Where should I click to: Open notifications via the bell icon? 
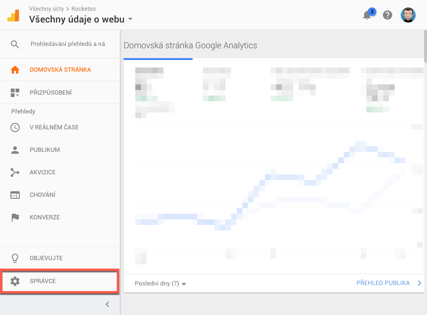pyautogui.click(x=367, y=15)
